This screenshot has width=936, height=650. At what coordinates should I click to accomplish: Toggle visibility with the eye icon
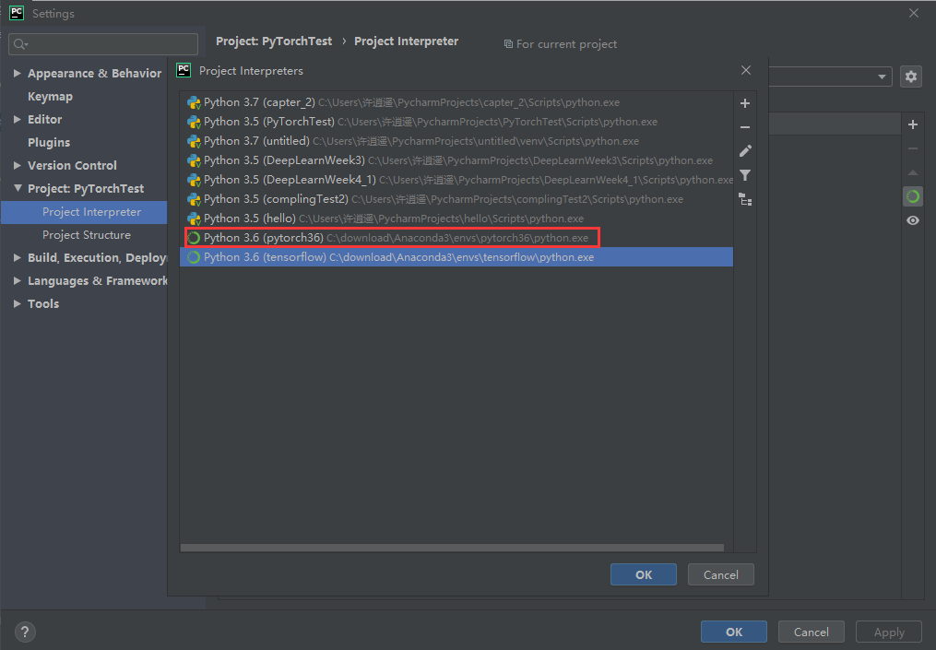click(x=913, y=220)
